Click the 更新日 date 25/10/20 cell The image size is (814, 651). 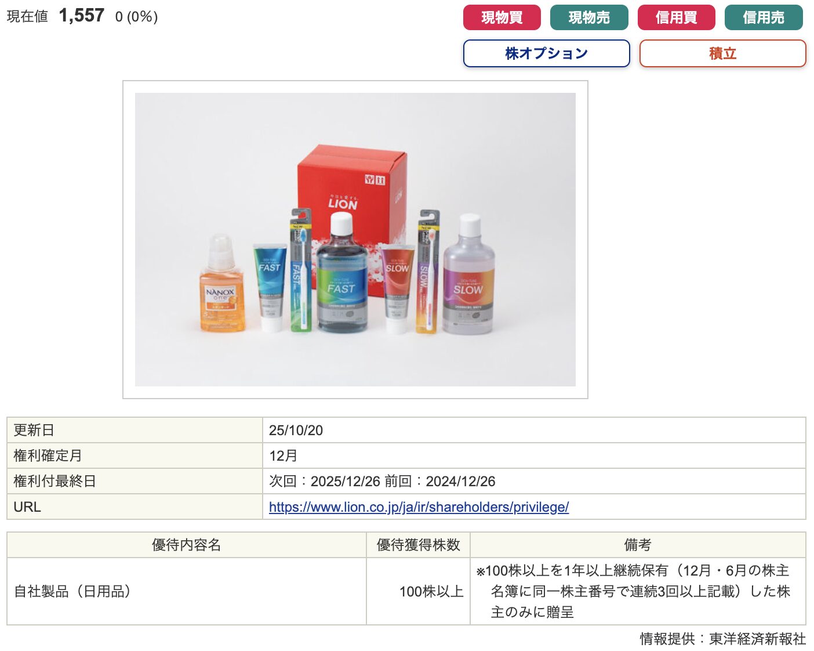click(534, 430)
